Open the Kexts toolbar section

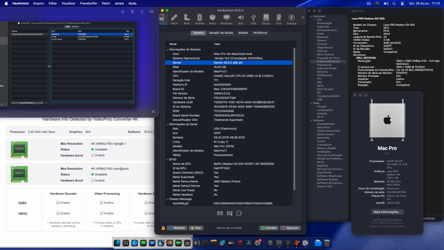pos(212,19)
